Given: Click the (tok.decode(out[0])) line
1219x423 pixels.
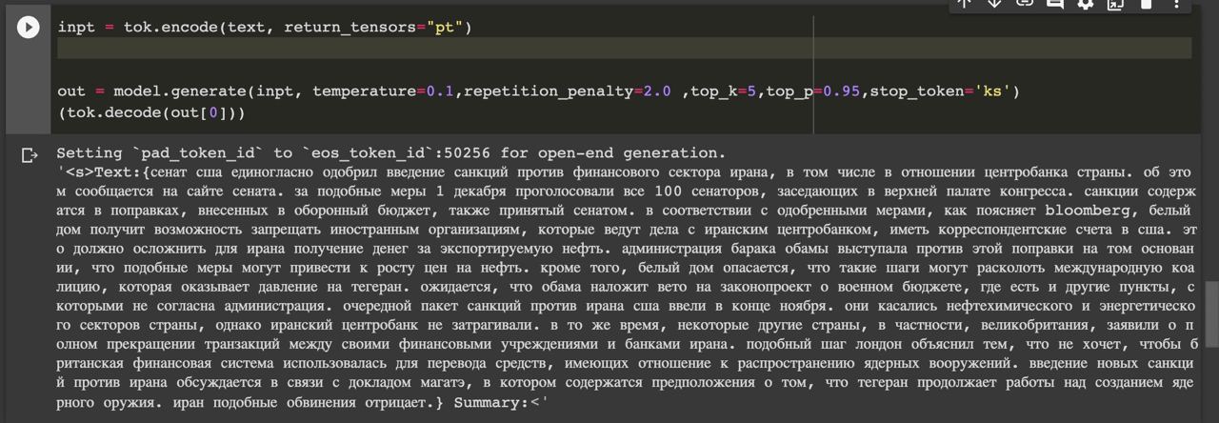Looking at the screenshot, I should 151,112.
